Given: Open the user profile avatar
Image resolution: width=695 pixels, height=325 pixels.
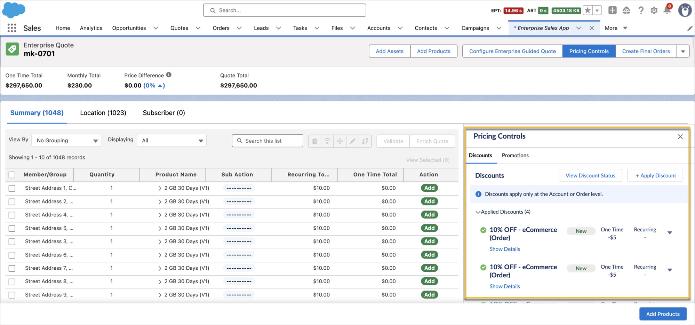Looking at the screenshot, I should pos(685,10).
